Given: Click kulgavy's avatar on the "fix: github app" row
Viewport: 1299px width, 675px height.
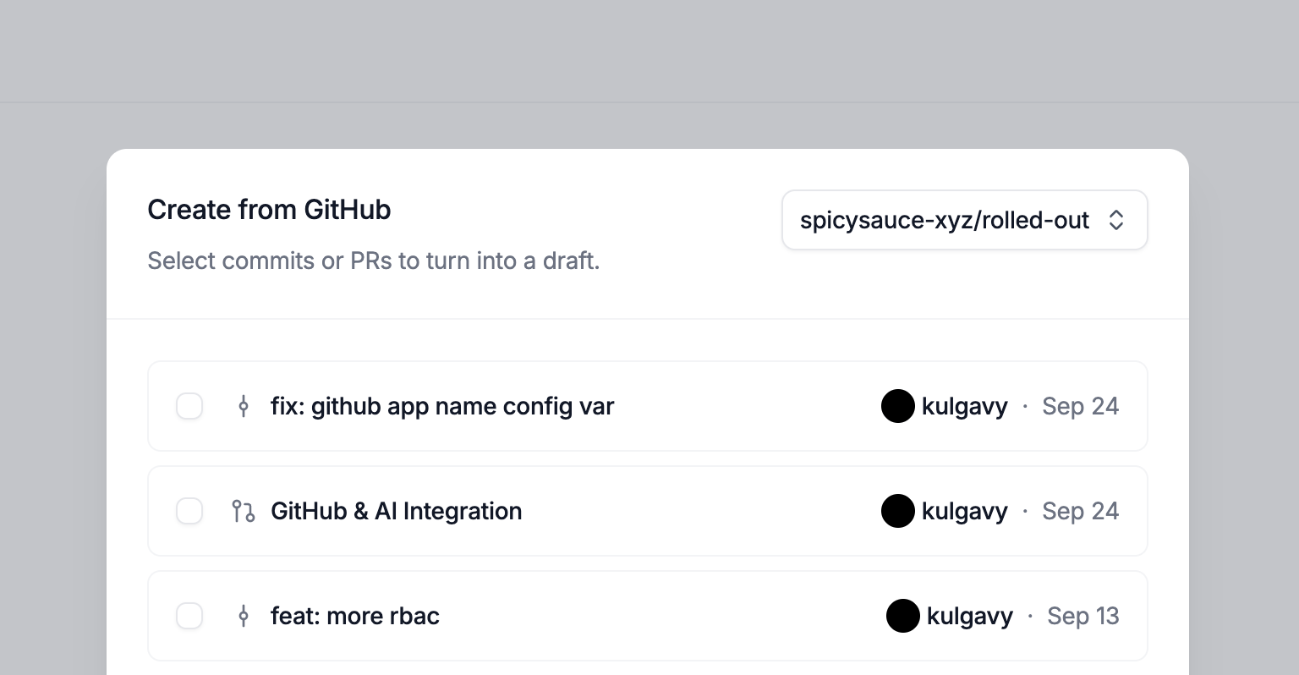Looking at the screenshot, I should pos(898,407).
